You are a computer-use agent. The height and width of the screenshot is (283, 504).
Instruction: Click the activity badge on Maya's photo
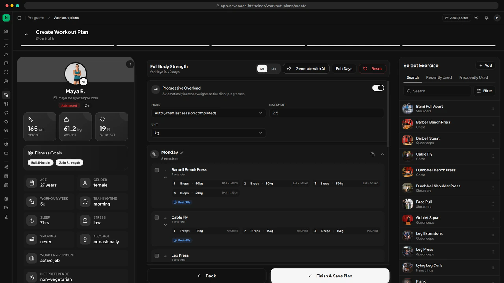click(x=83, y=81)
